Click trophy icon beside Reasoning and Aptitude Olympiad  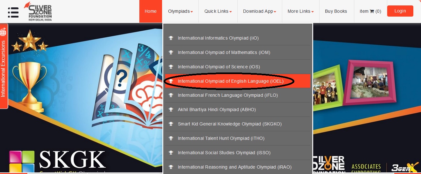pos(171,167)
